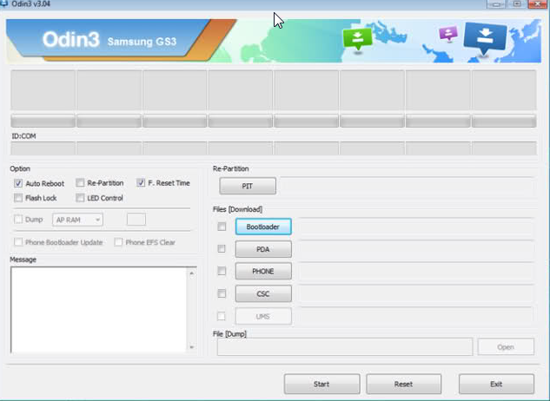
Task: Pick a CSC file
Action: coord(263,293)
